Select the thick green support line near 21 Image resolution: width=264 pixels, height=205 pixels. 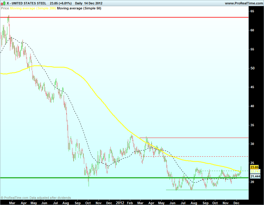coord(124,177)
